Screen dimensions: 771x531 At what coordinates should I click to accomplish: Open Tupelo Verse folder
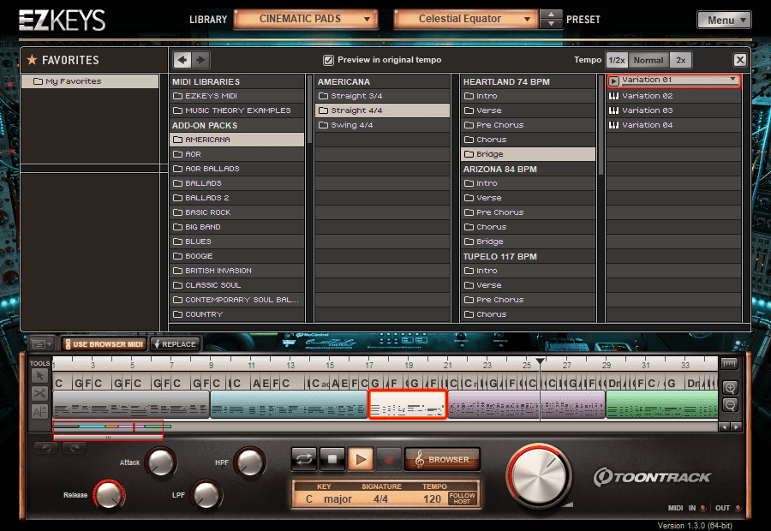pyautogui.click(x=528, y=285)
